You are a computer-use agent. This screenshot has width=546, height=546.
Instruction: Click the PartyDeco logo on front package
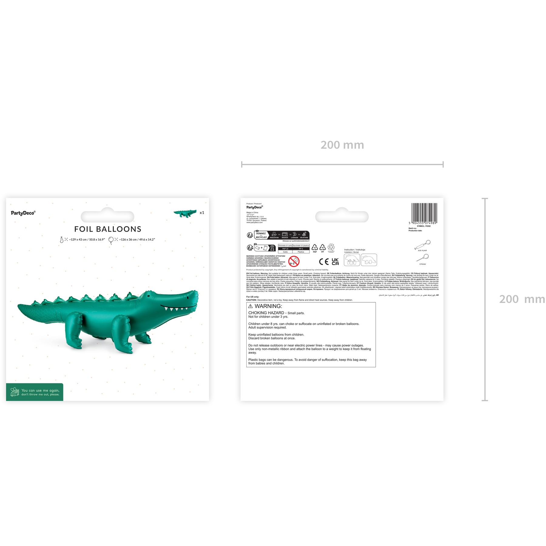coord(23,213)
